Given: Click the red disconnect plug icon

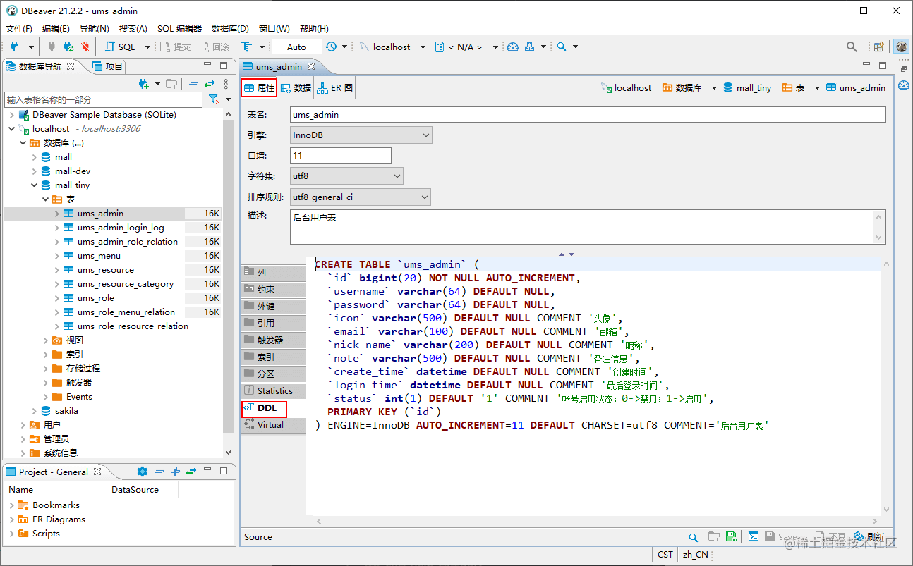Looking at the screenshot, I should click(x=85, y=47).
